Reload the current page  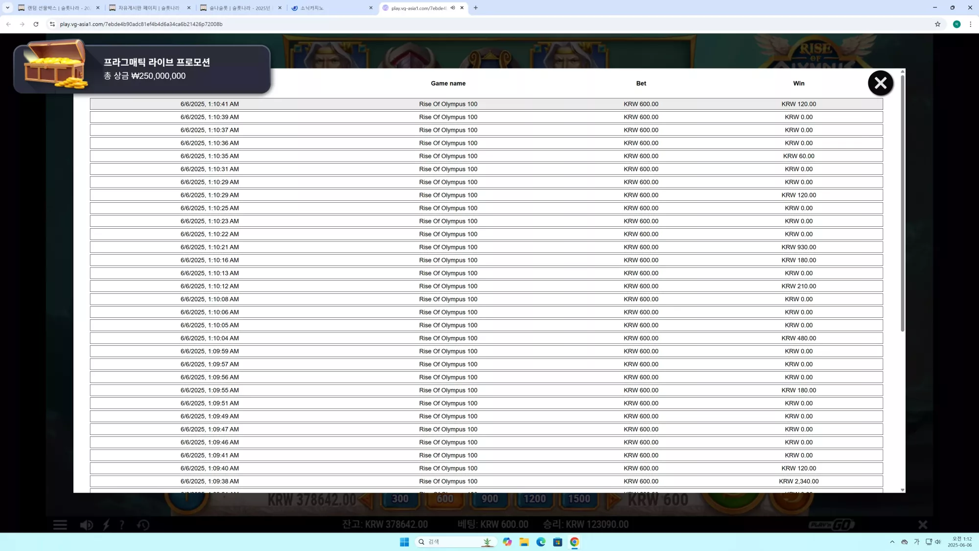[36, 24]
